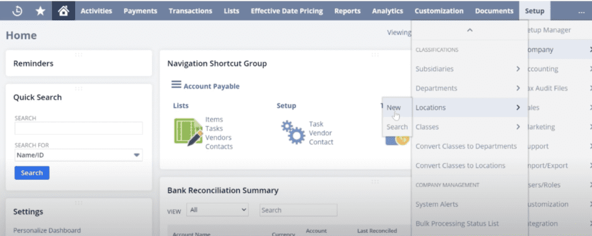Click the Account Payable hamburger menu icon

click(x=176, y=85)
